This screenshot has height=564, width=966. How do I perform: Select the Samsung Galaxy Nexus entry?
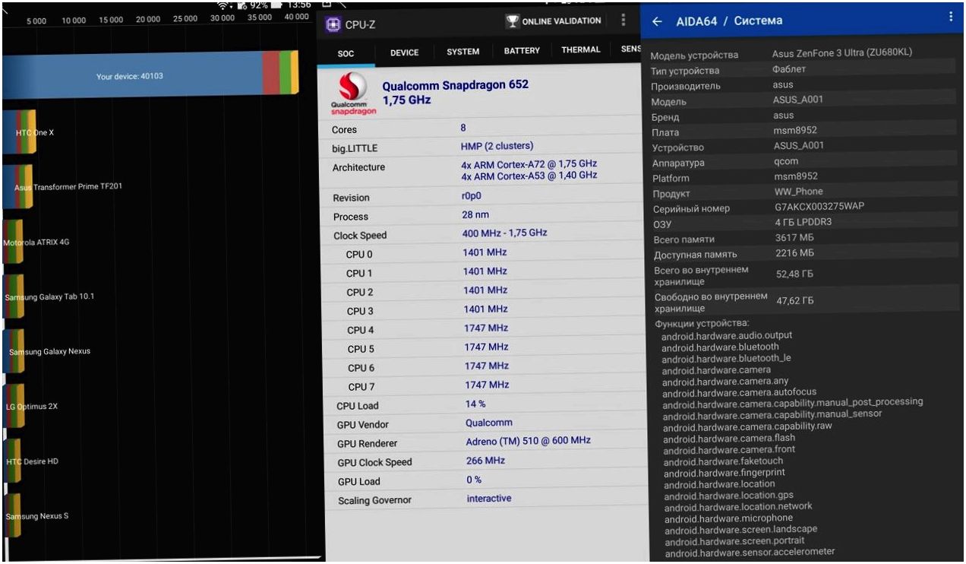click(14, 352)
